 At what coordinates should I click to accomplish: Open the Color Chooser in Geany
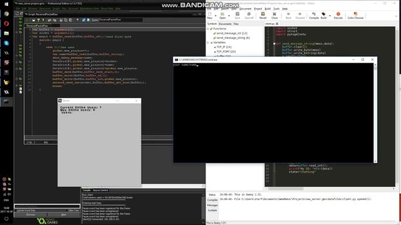355,15
